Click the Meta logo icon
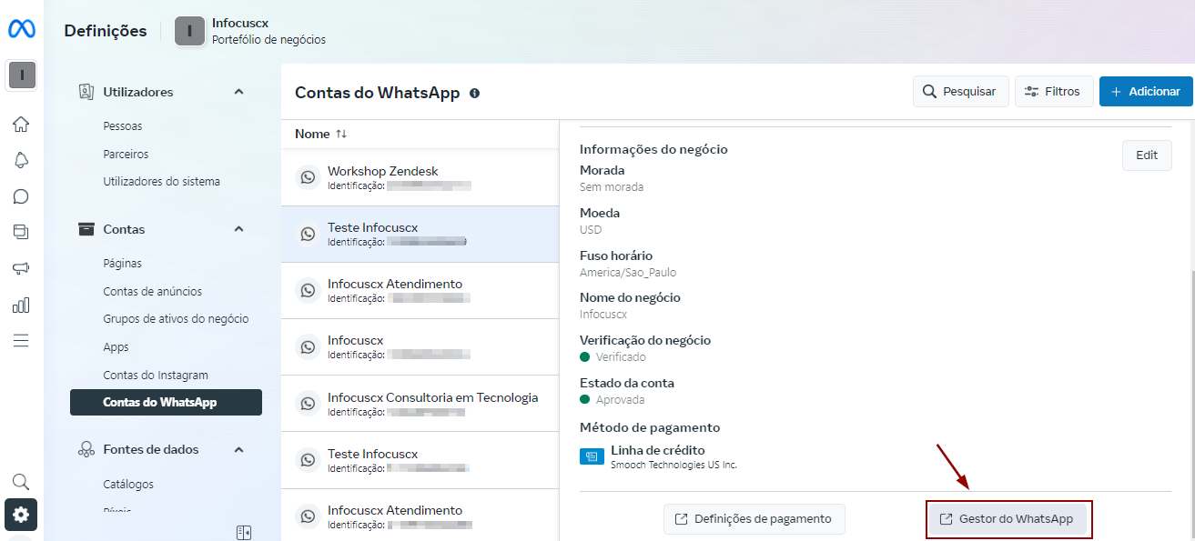This screenshot has height=541, width=1195. pyautogui.click(x=22, y=30)
